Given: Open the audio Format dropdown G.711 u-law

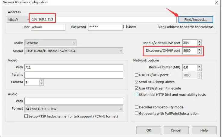Looking at the screenshot, I should [x=74, y=109].
